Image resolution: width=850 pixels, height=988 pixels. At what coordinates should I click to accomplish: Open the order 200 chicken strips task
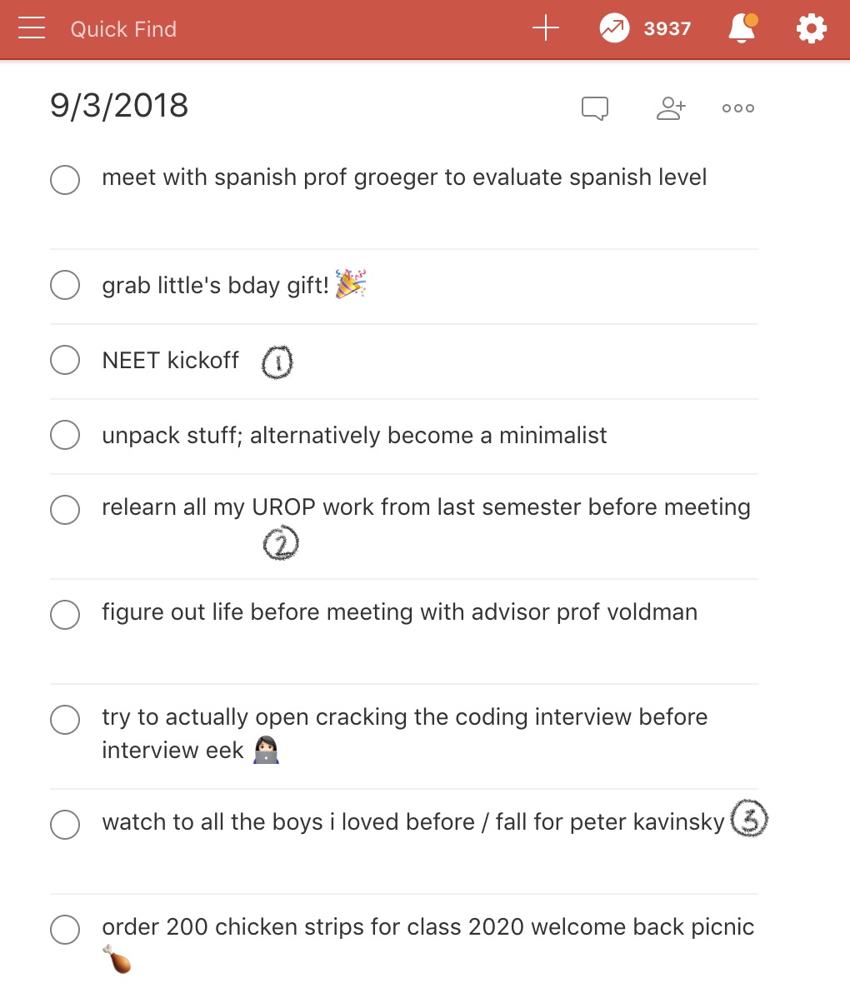click(428, 942)
